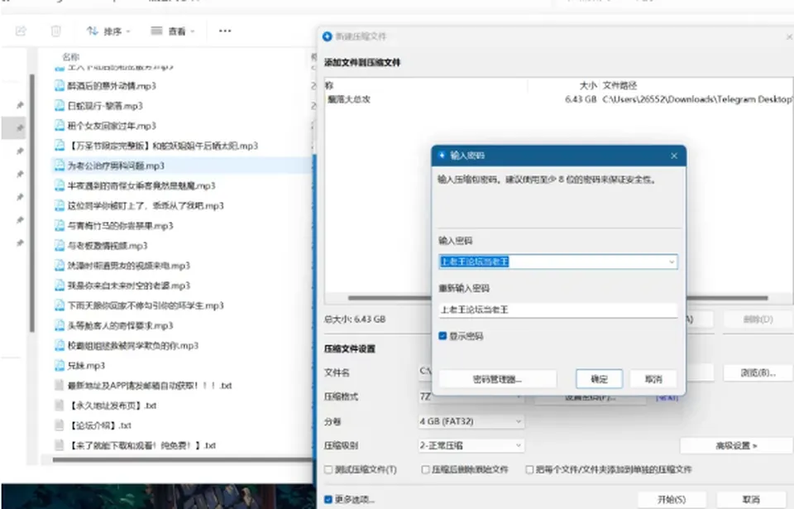
Task: Cancel the archive dialog beside 开始(S)
Action: [x=751, y=500]
